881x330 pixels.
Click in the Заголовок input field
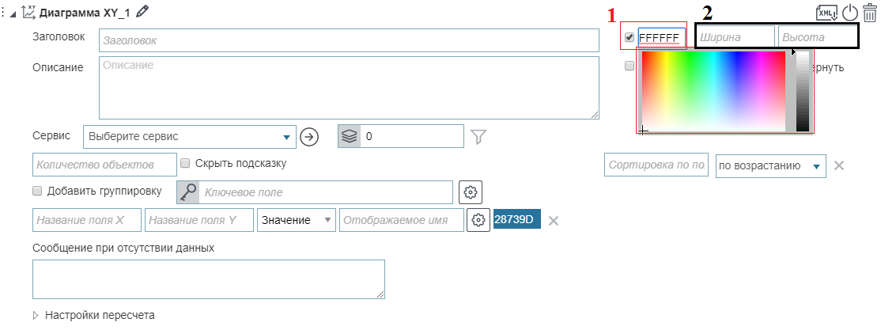[x=349, y=40]
